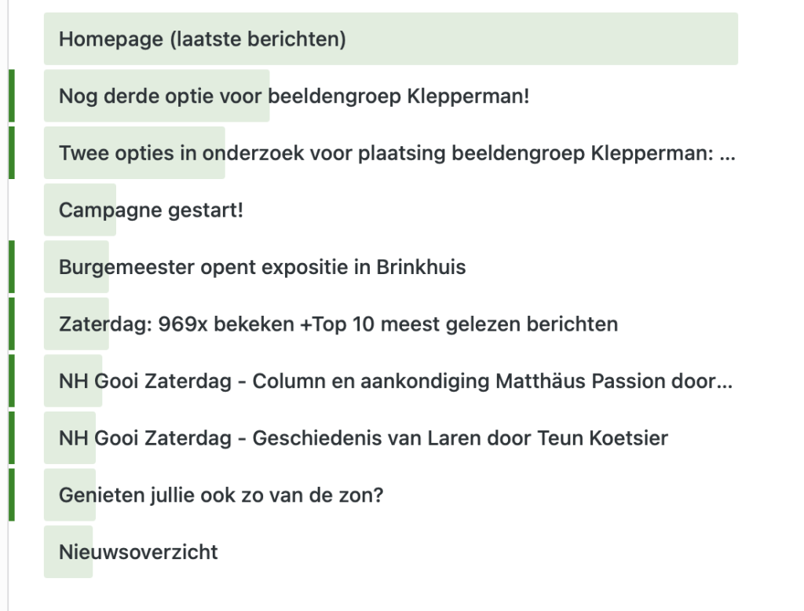Select the Nieuwsoverzicht entry

138,551
